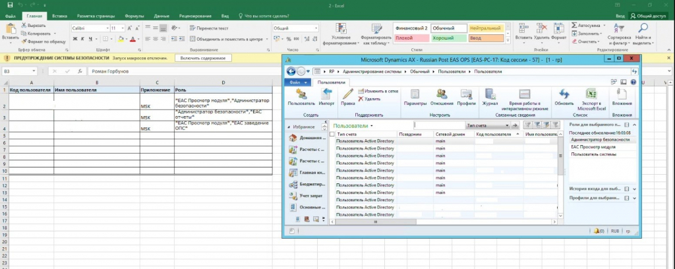Click Общий доступ in Excel
The height and width of the screenshot is (269, 675).
tap(648, 16)
